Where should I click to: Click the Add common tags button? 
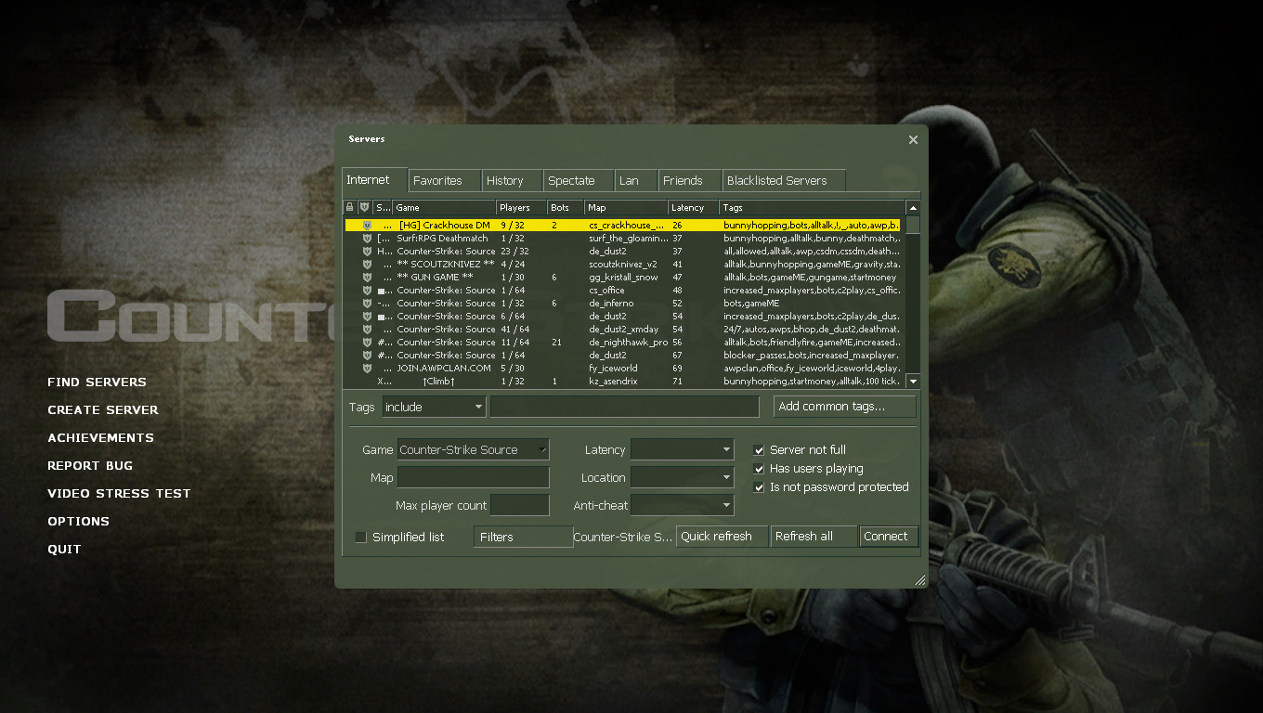844,406
